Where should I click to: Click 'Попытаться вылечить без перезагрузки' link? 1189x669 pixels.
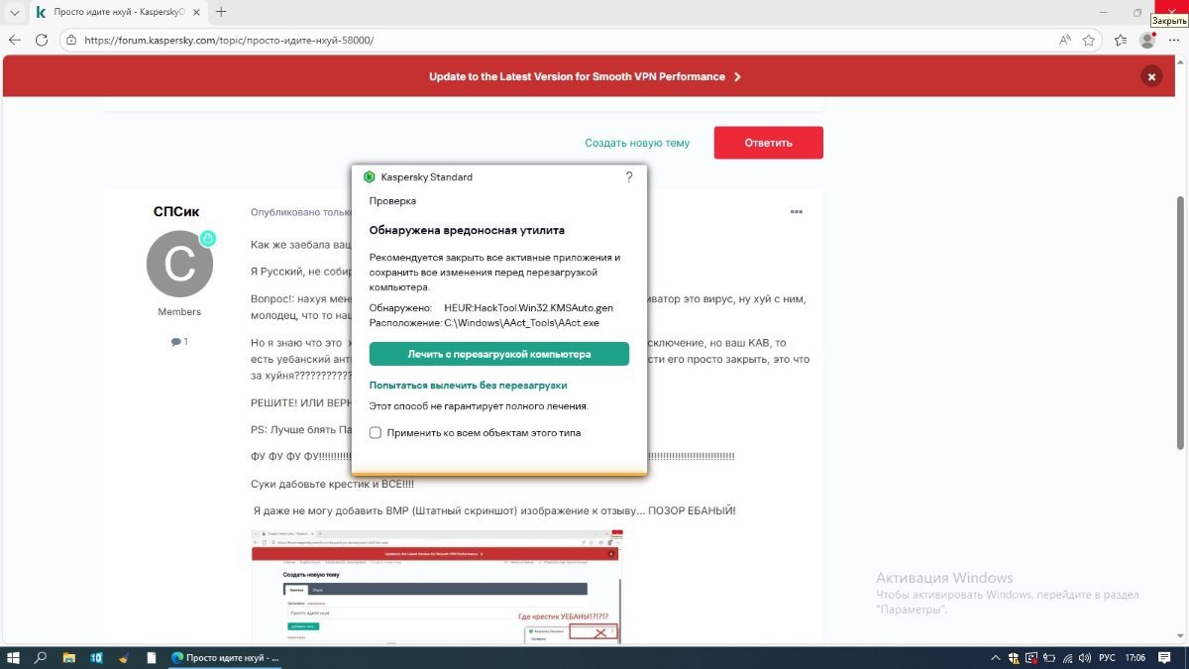[468, 385]
